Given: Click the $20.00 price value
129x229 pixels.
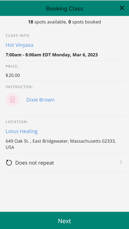Looking at the screenshot, I should coord(13,75).
